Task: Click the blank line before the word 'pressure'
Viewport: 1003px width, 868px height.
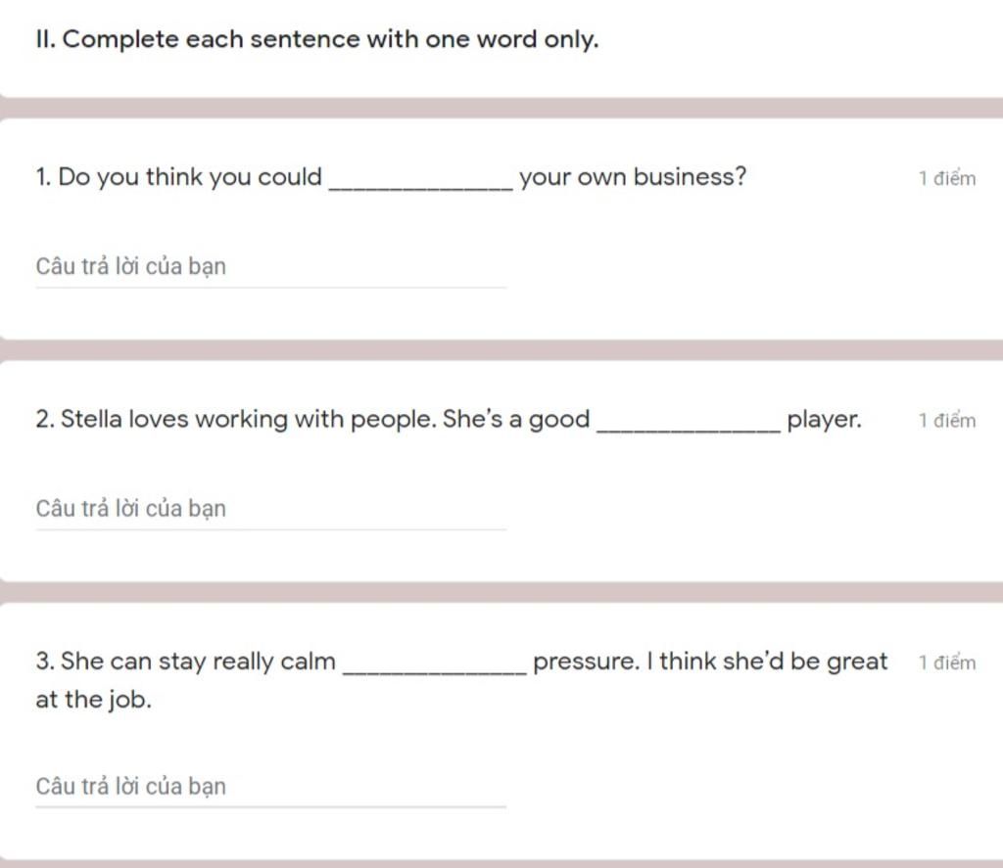Action: tap(435, 671)
